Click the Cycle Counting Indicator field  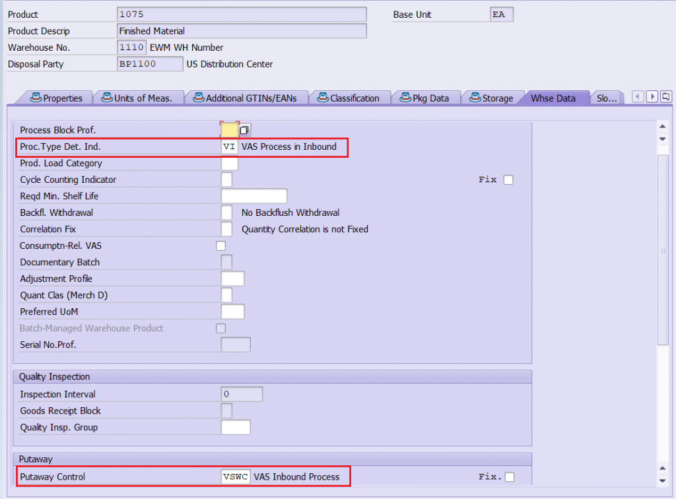click(x=226, y=180)
